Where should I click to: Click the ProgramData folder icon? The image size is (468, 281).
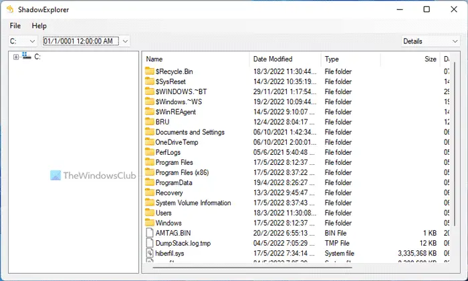pos(150,182)
